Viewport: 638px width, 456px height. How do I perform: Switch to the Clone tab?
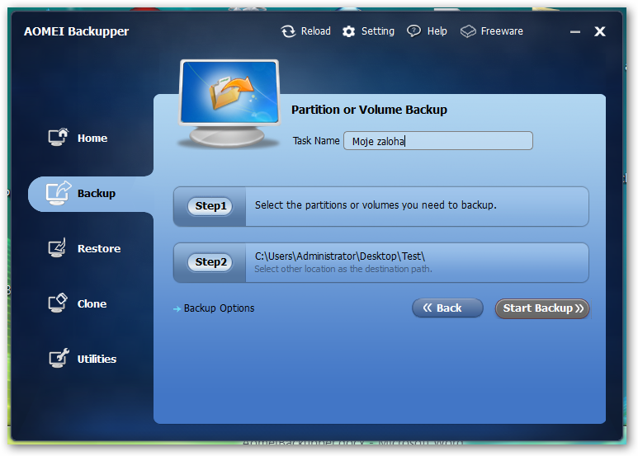point(92,304)
